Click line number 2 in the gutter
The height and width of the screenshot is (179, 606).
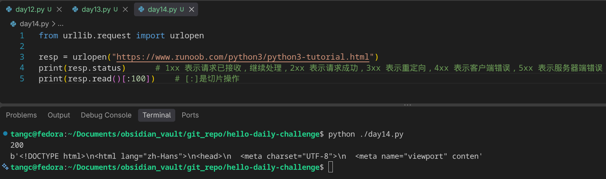pos(22,46)
